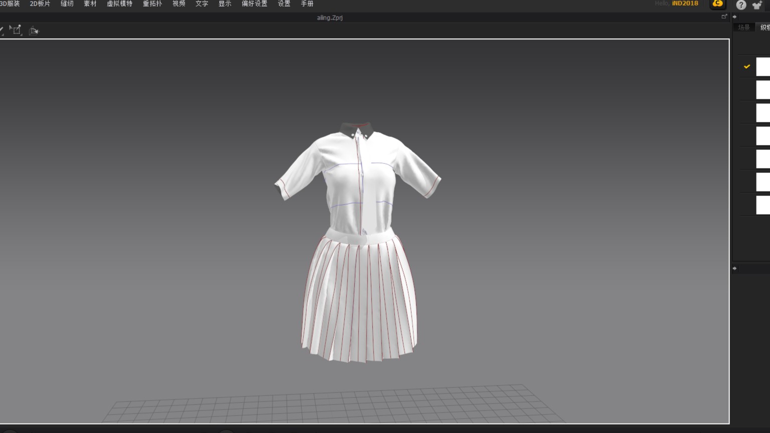
Task: Switch to the 织物 tab
Action: [x=764, y=28]
